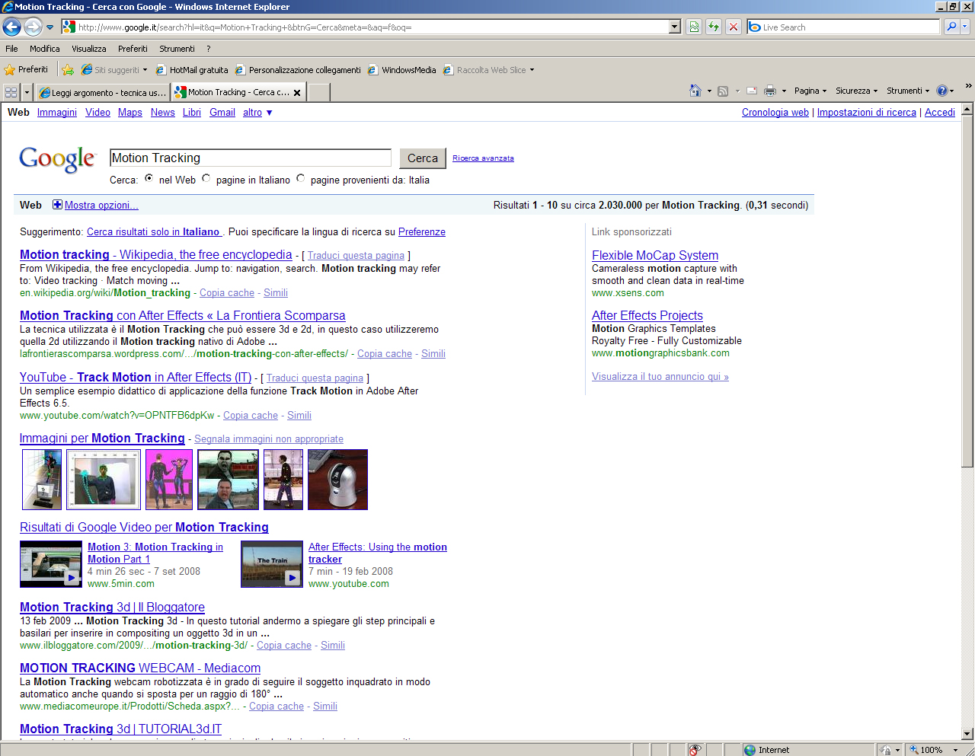Expand 'Mostra opzioni...' with the plus icon
Image resolution: width=975 pixels, height=756 pixels.
click(x=57, y=205)
